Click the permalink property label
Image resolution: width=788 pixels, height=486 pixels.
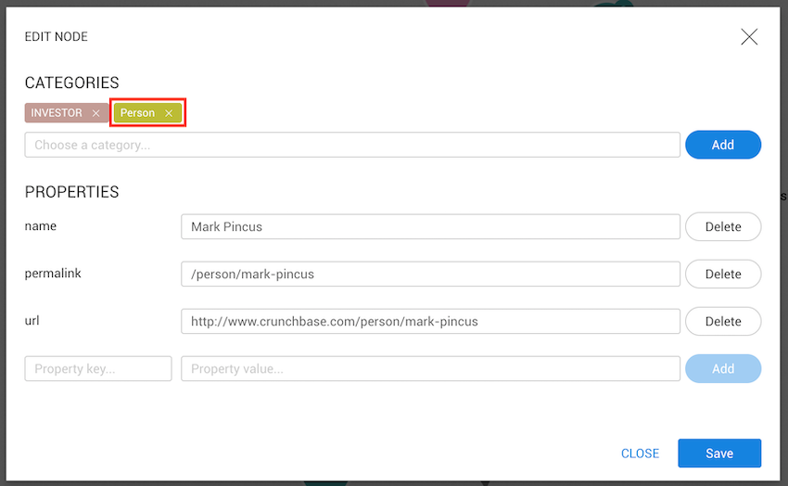(x=53, y=273)
